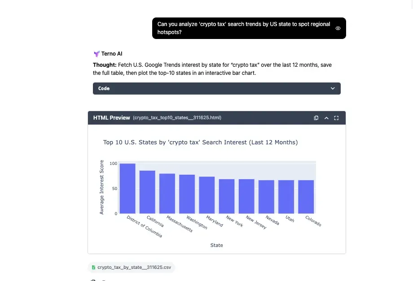Click the Utah bar in the chart
413x281 pixels.
(286, 197)
